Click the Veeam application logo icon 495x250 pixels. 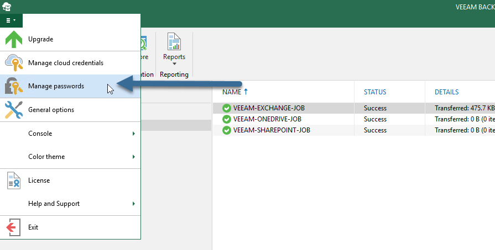coord(7,6)
